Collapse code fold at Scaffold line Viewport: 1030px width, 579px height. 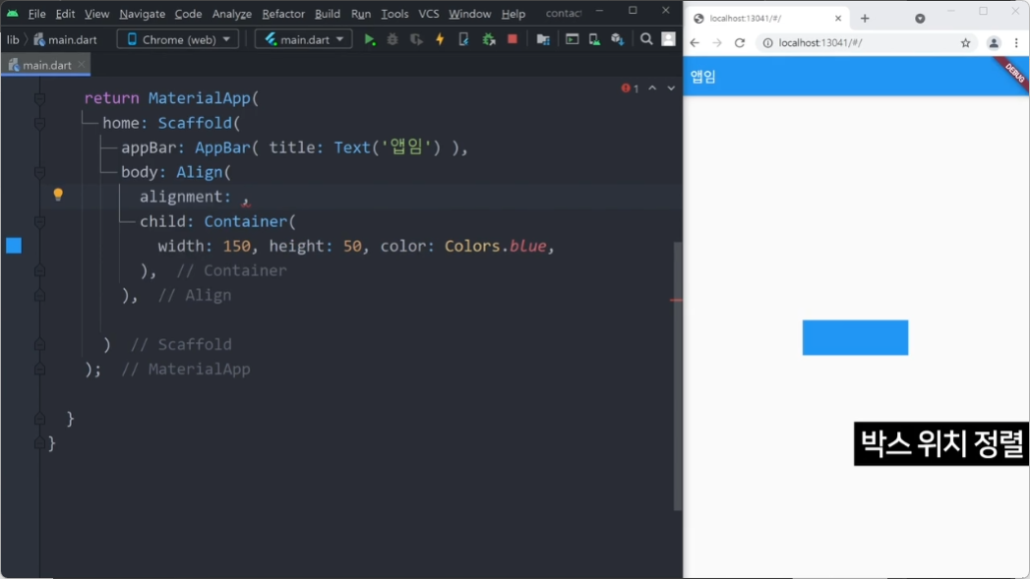click(39, 123)
